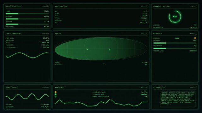This screenshot has width=202, height=113.
Task: Select the left radar target blip
Action: 88,49
